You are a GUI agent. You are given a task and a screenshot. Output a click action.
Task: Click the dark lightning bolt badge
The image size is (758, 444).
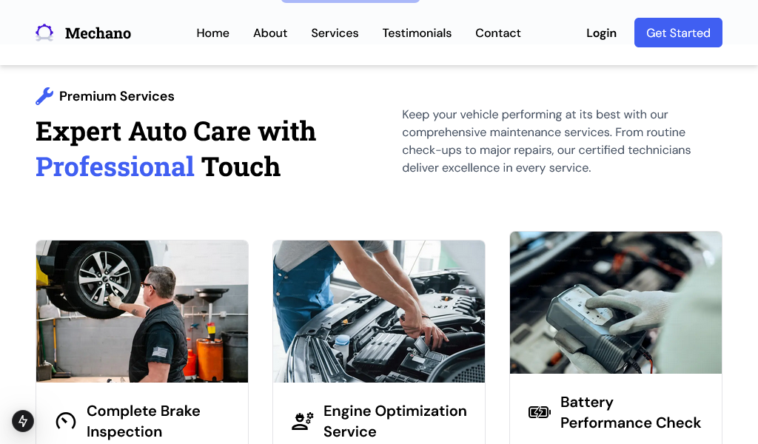pyautogui.click(x=23, y=421)
